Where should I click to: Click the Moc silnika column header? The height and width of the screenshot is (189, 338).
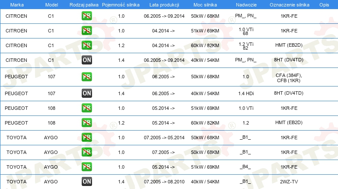205,5
